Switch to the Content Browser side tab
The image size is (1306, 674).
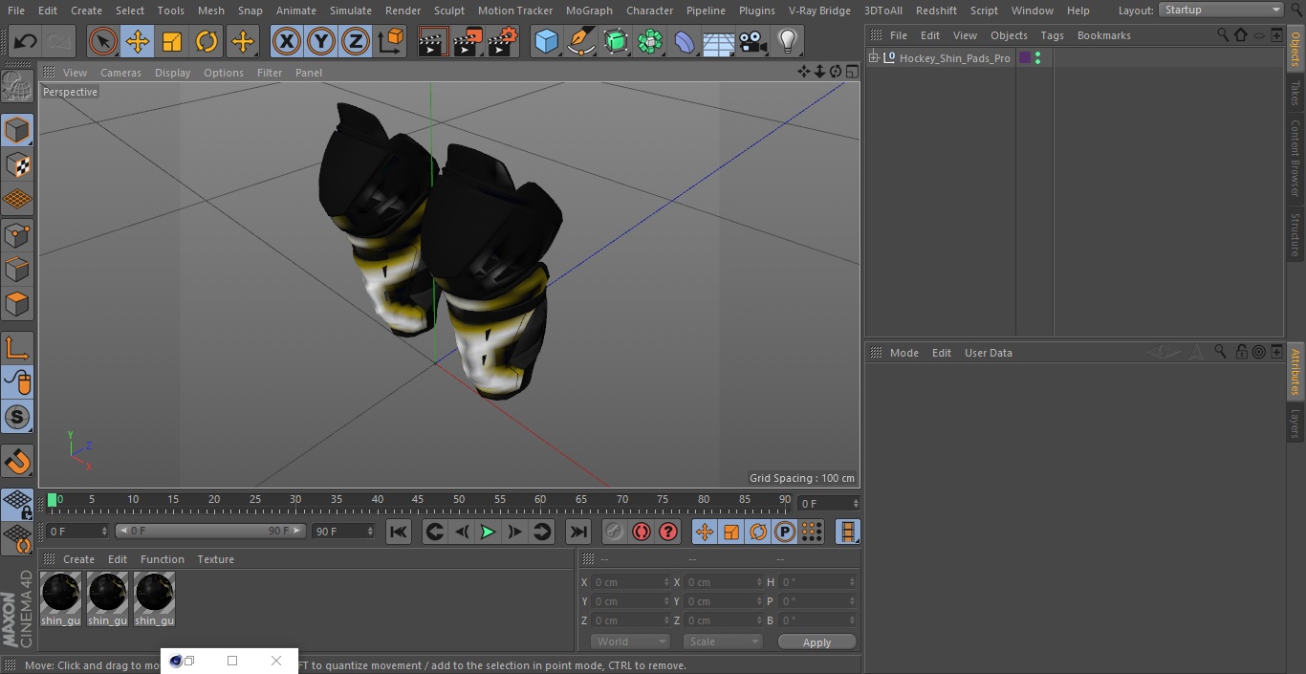click(1295, 158)
